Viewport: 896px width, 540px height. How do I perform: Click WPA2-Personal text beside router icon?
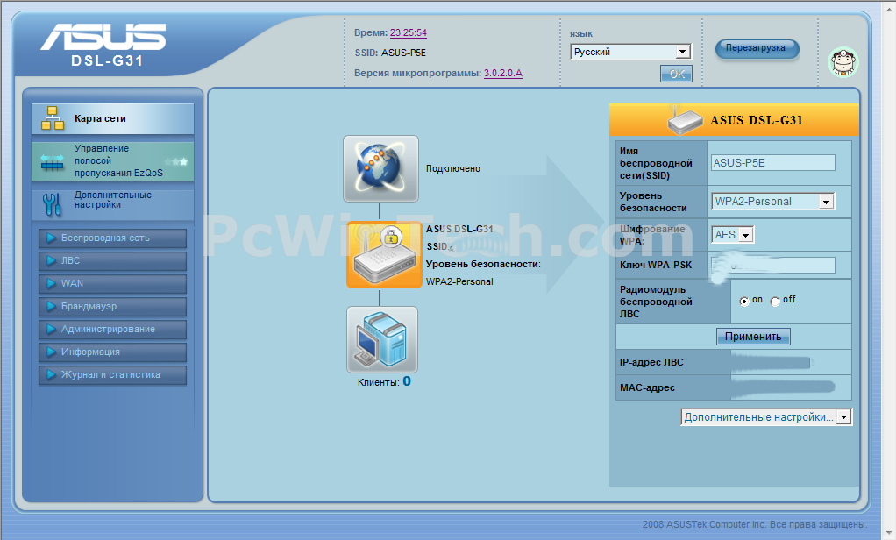coord(459,281)
